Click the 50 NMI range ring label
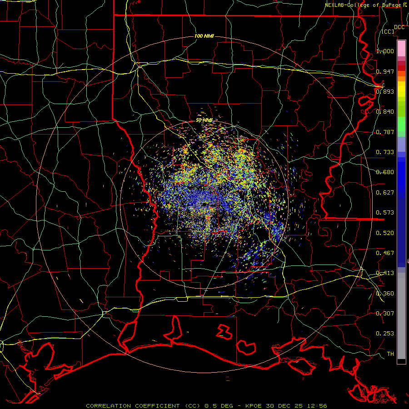 pos(204,120)
